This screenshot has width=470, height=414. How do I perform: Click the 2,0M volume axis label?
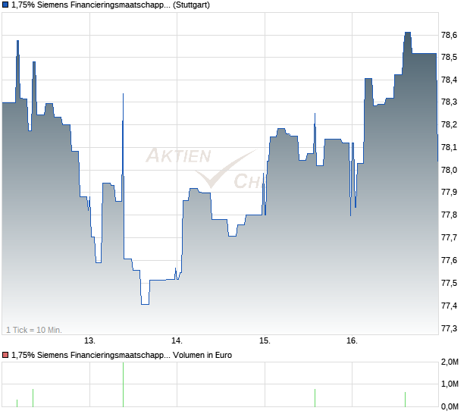click(x=450, y=363)
